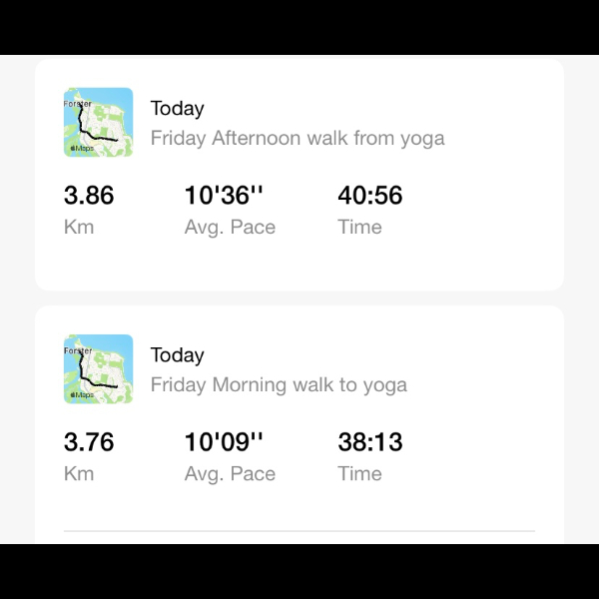Click Apple Maps logo on afternoon walk thumbnail
This screenshot has height=599, width=599.
[81, 148]
